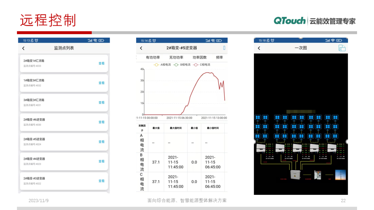The height and width of the screenshot is (210, 374).
Task: View the 2#箱变-#5逆变器 monitoring point
Action: pyautogui.click(x=101, y=142)
